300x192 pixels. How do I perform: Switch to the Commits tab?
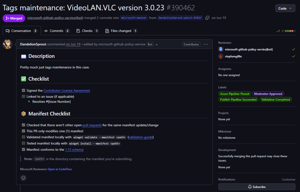click(57, 31)
